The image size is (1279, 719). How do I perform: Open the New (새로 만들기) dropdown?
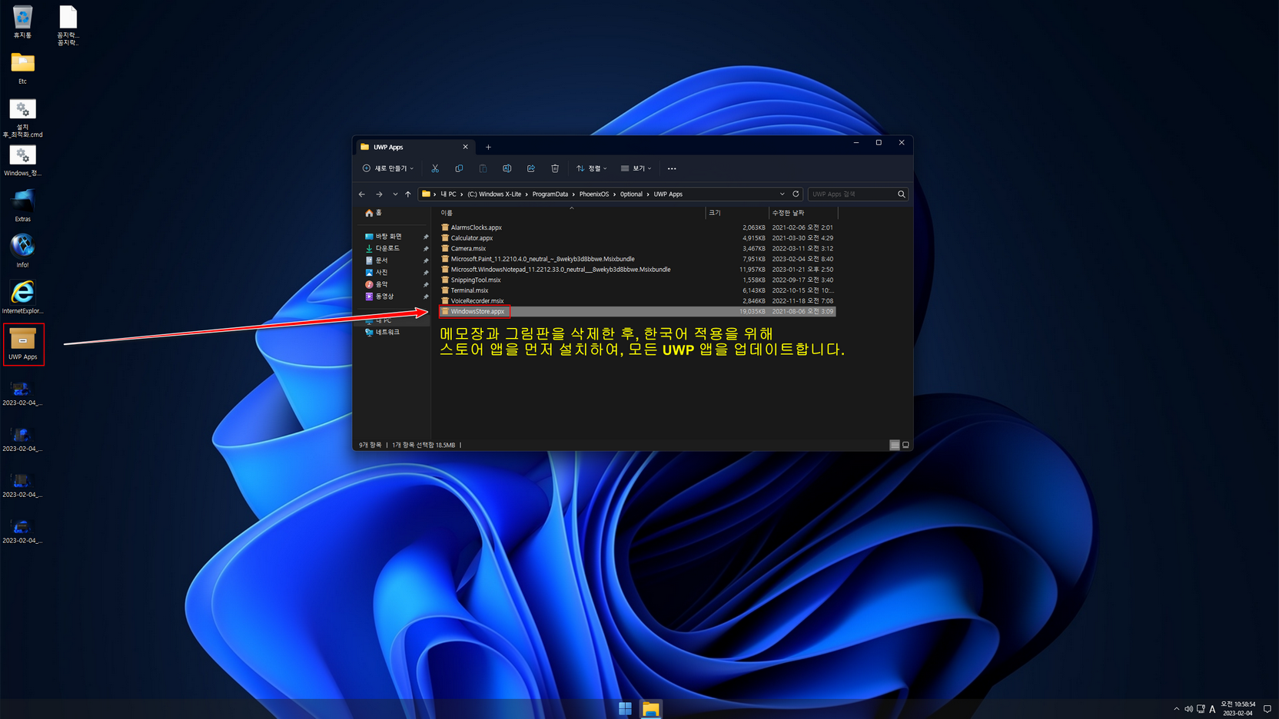(x=388, y=168)
